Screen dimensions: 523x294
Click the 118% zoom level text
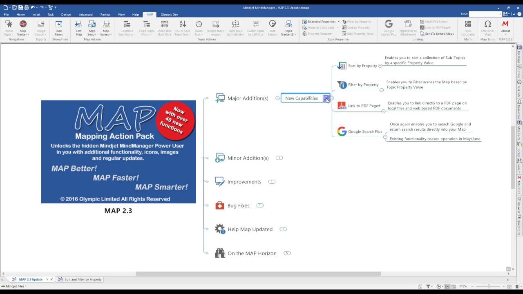pos(463,286)
